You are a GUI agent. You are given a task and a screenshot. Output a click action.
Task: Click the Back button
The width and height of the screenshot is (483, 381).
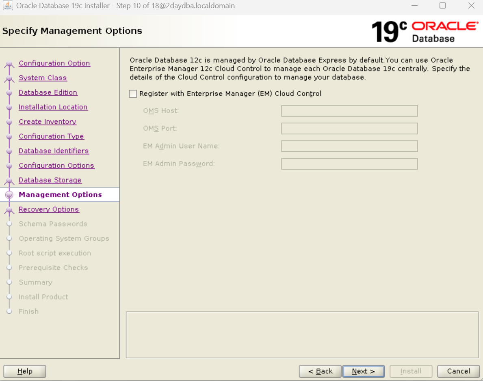click(x=320, y=371)
